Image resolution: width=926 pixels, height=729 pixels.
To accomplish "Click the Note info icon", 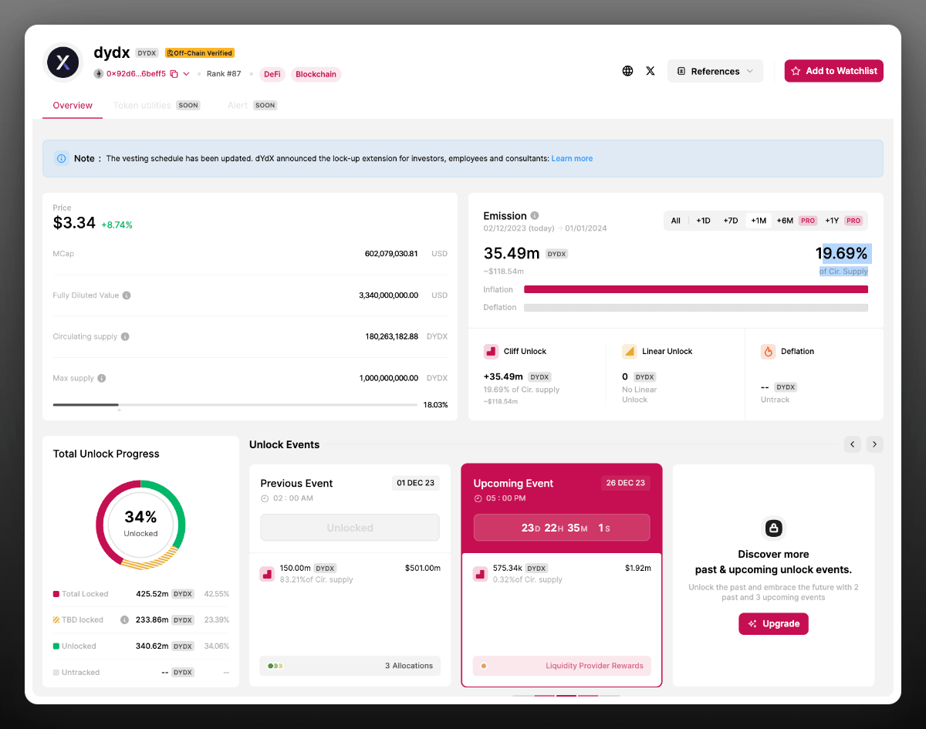I will click(61, 158).
